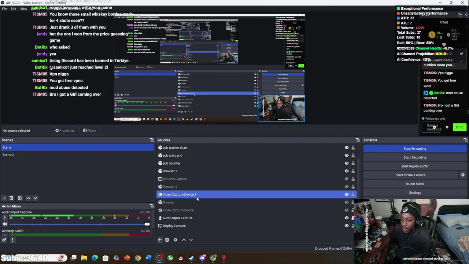Open scene filters icon in the Scenes toolbar

tap(20, 198)
